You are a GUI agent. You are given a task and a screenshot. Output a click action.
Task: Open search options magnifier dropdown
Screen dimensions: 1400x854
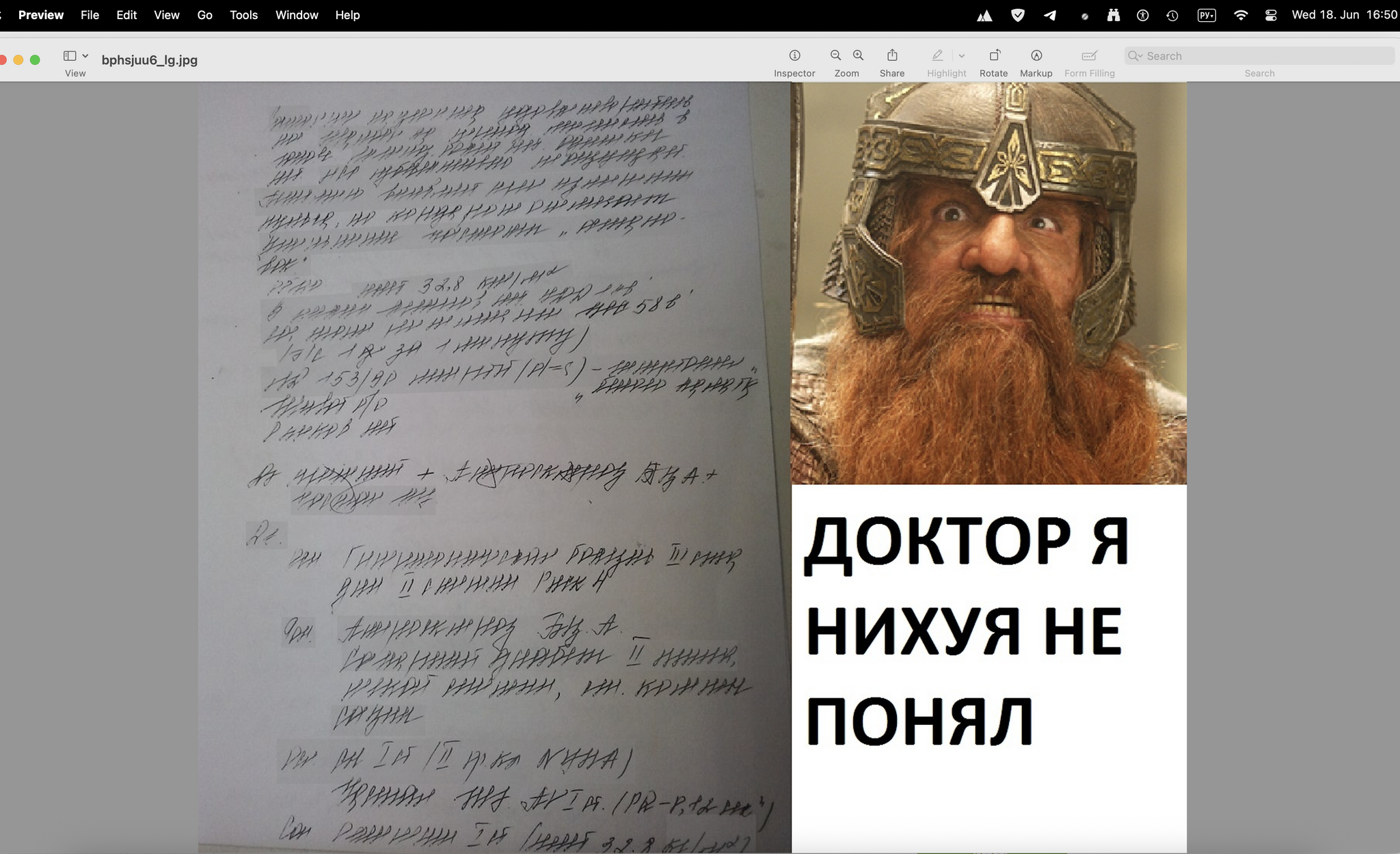tap(1135, 56)
